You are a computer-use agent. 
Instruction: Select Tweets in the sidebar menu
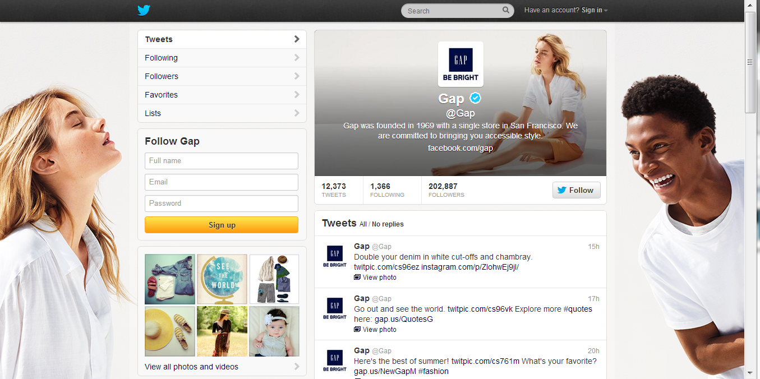point(222,39)
